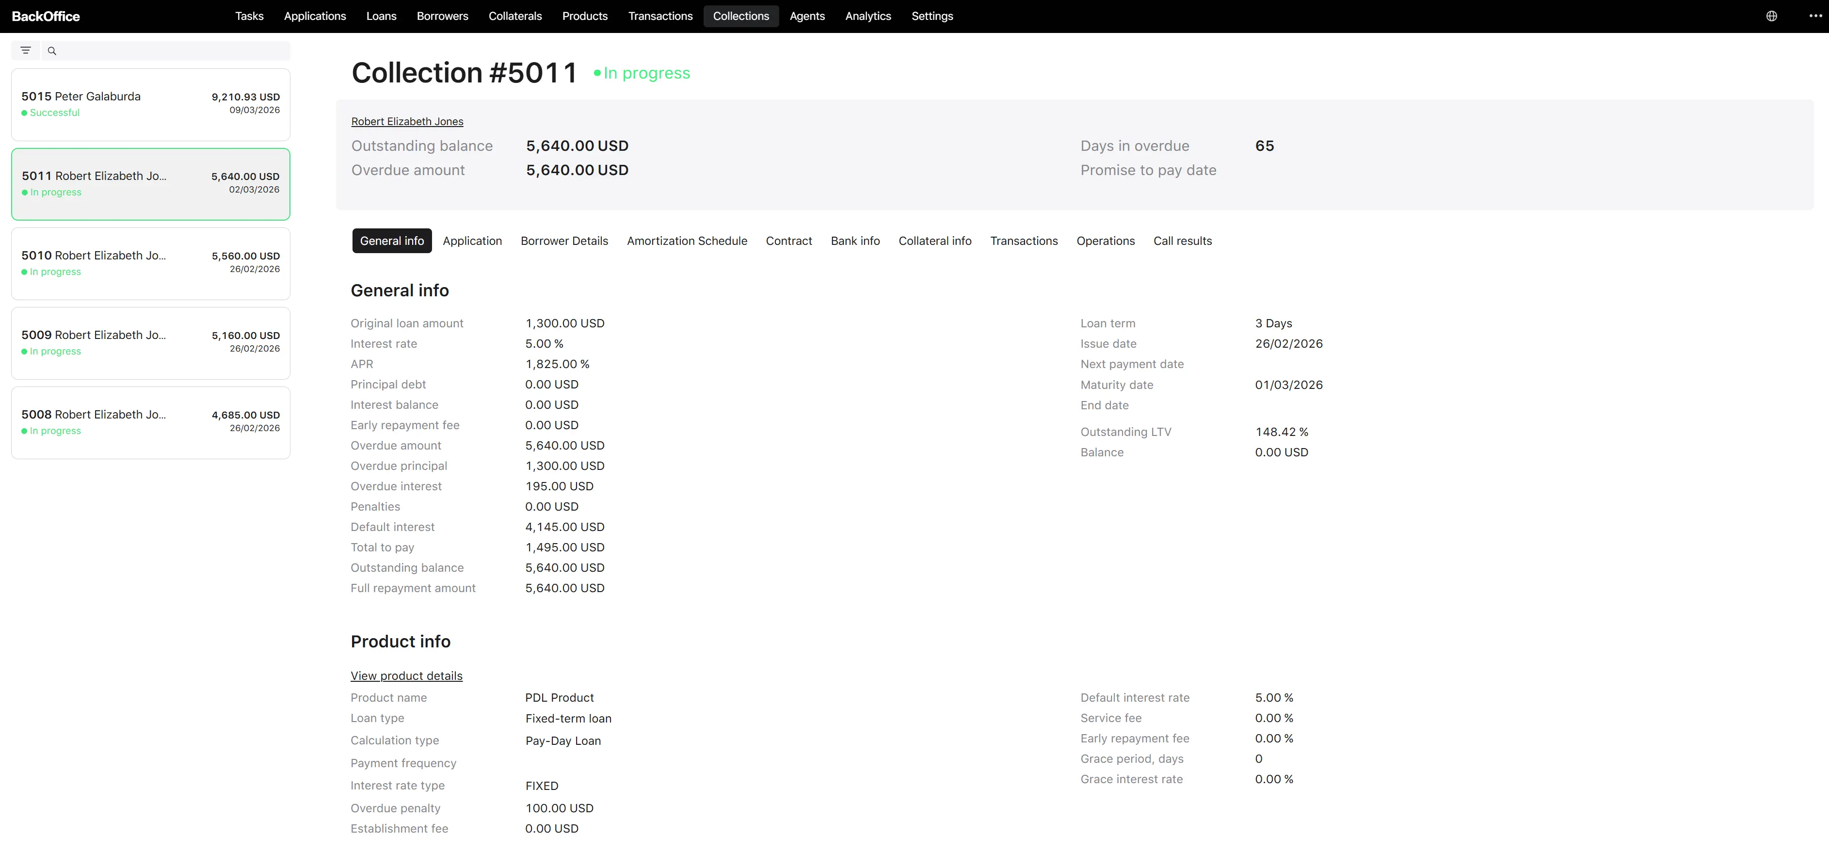1829x852 pixels.
Task: Select collection 5015 Peter Galaburda card
Action: tap(150, 104)
